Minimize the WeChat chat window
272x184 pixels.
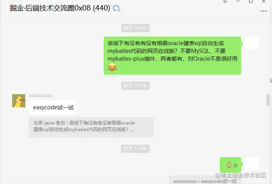238,1
